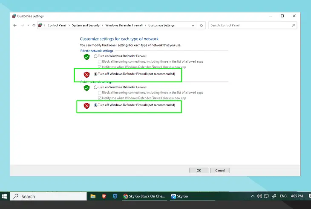Click green shield icon in private settings
Image resolution: width=311 pixels, height=209 pixels.
86,57
